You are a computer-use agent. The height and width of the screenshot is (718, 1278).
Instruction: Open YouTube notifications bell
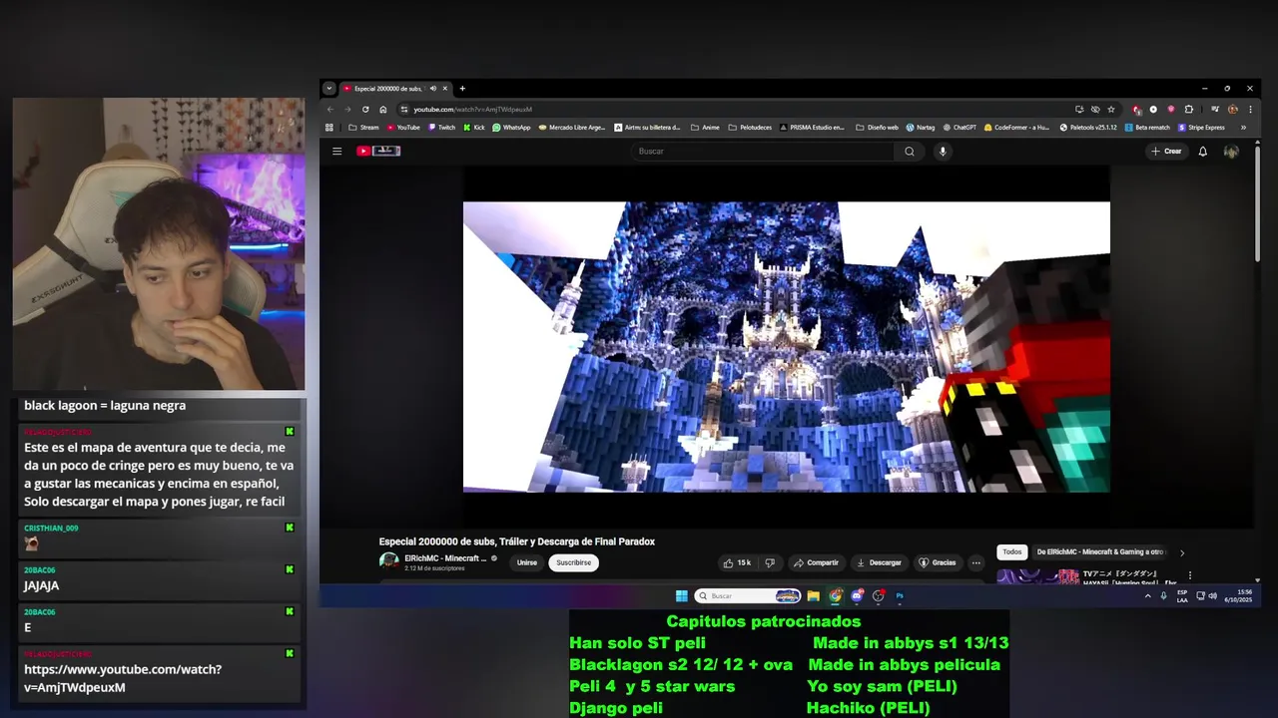point(1202,152)
